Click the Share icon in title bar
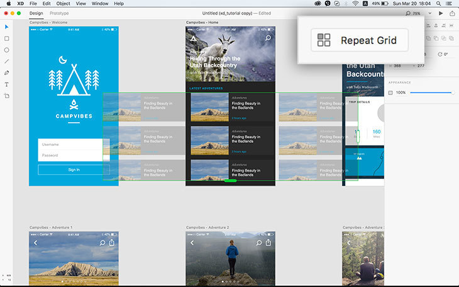Image resolution: width=459 pixels, height=287 pixels. click(452, 13)
